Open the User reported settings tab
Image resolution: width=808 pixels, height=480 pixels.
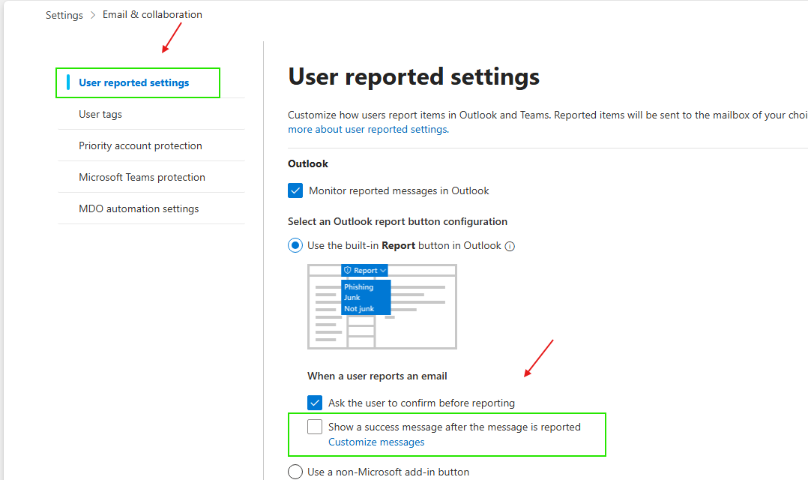[x=134, y=82]
